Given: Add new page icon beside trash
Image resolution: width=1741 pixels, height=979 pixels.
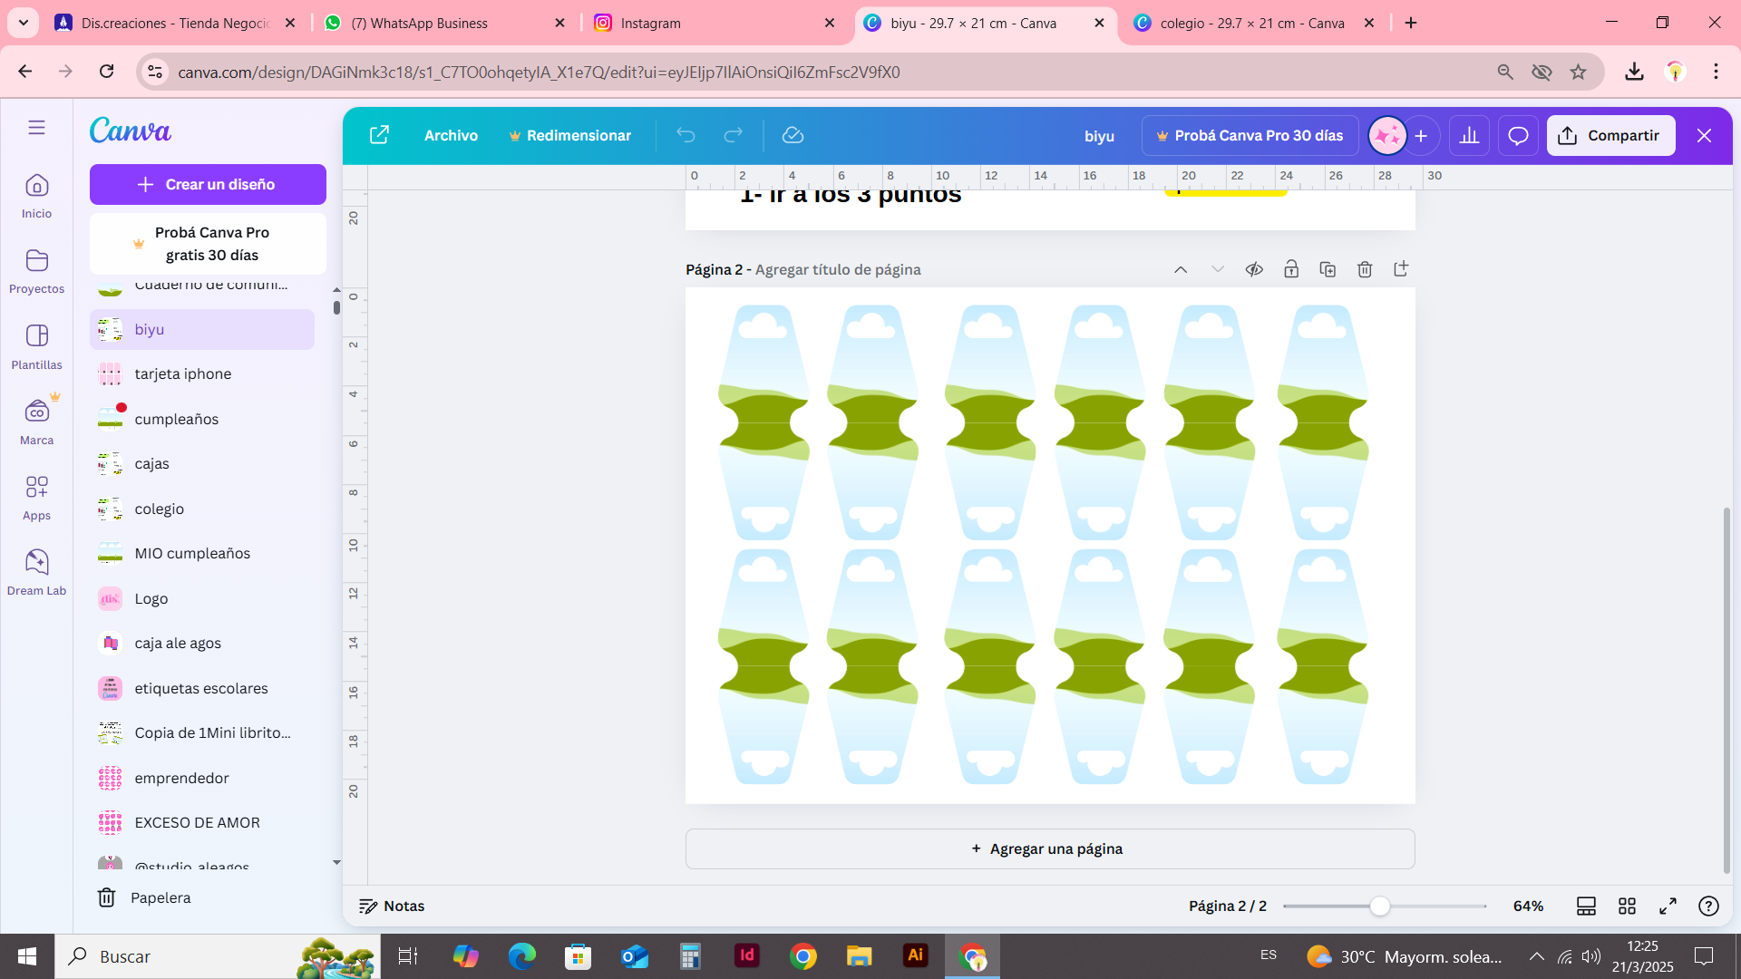Looking at the screenshot, I should (1401, 269).
